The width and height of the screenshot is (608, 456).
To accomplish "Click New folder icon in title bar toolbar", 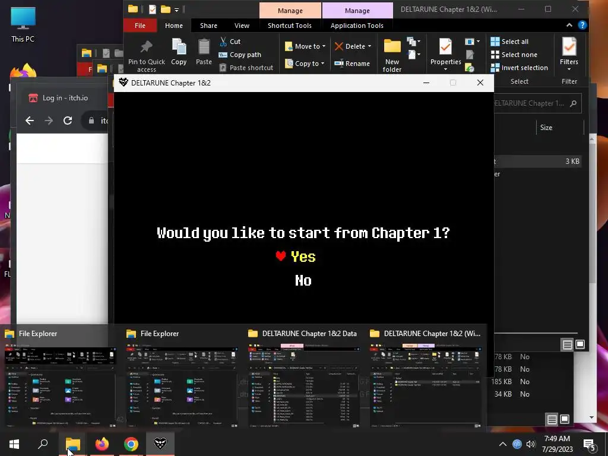I will (x=166, y=9).
